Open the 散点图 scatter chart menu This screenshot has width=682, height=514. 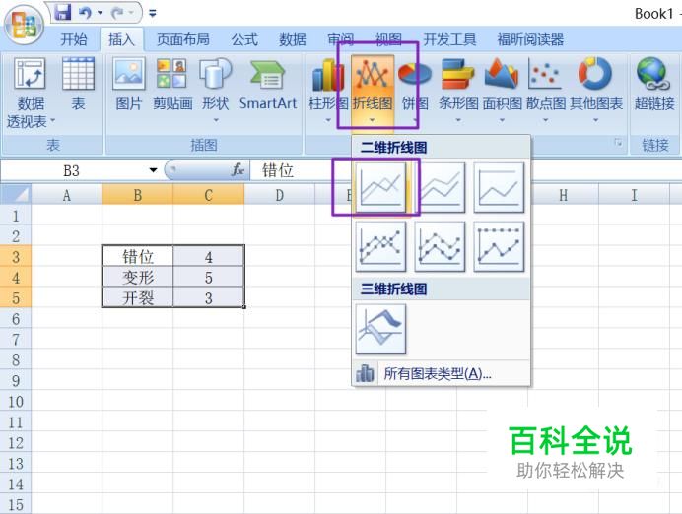[x=546, y=91]
